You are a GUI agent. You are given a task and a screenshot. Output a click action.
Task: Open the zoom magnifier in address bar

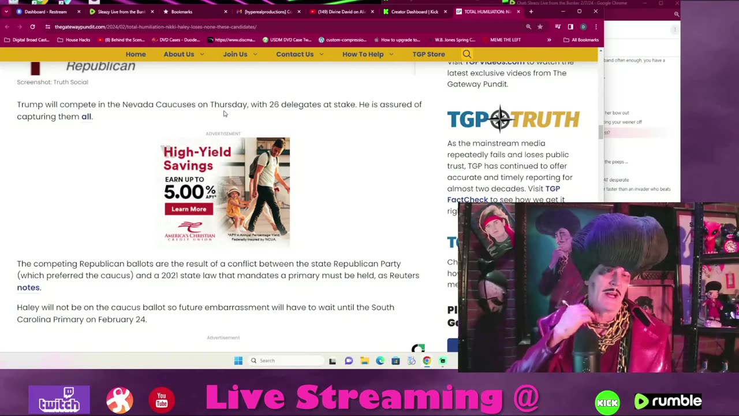point(528,27)
